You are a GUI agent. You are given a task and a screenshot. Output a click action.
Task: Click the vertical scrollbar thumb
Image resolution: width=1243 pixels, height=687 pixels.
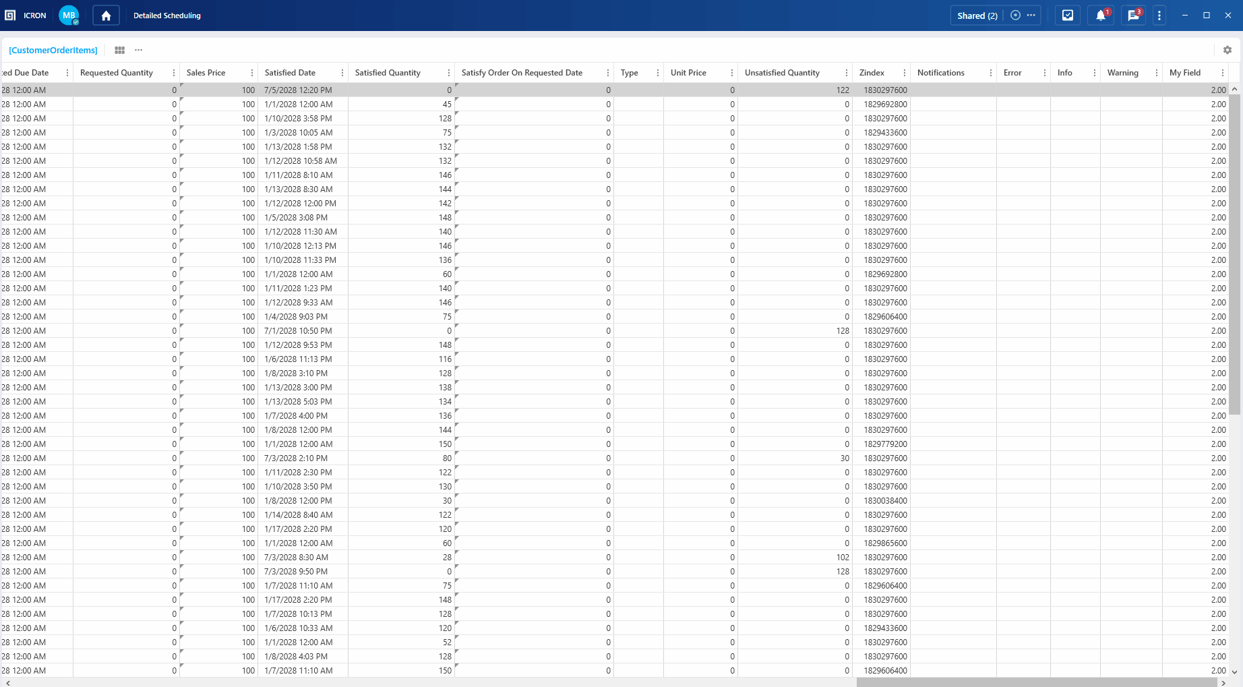pyautogui.click(x=1235, y=255)
